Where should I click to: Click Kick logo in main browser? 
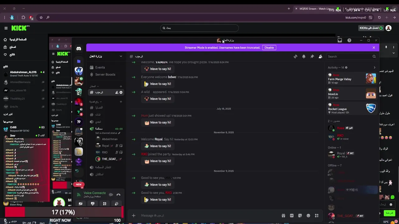[20, 28]
